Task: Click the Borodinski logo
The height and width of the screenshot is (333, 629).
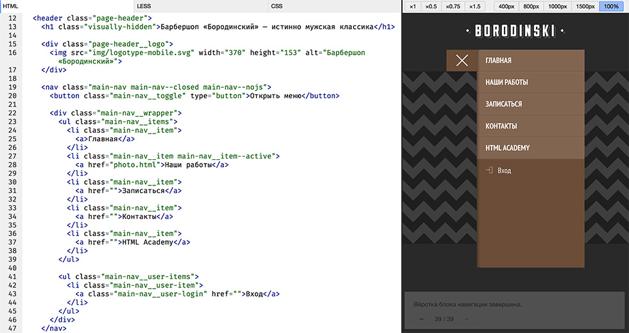Action: (515, 31)
